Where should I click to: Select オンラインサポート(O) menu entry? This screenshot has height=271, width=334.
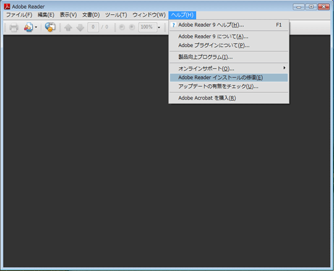229,69
